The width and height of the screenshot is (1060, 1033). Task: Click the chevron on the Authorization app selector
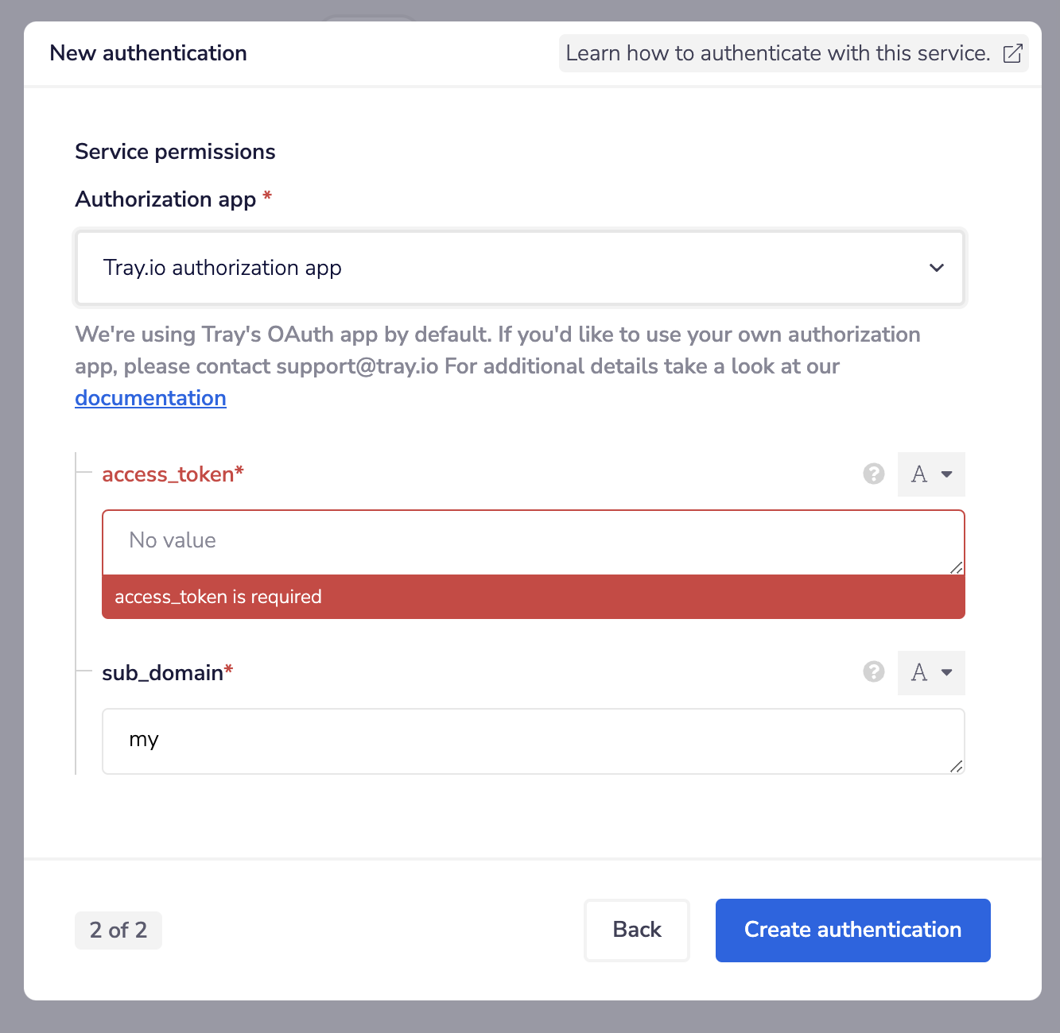[936, 268]
